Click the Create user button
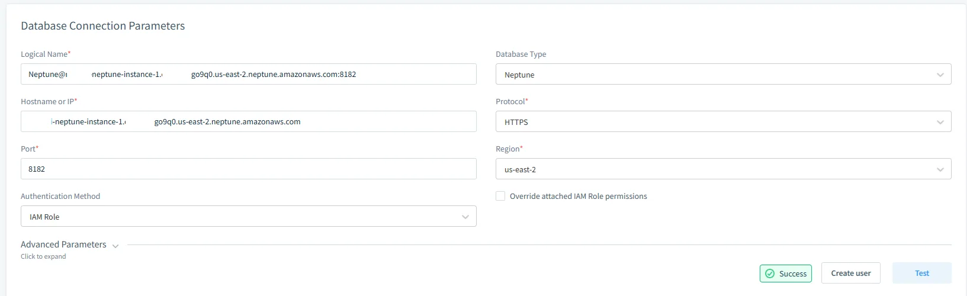The height and width of the screenshot is (296, 967). 851,273
